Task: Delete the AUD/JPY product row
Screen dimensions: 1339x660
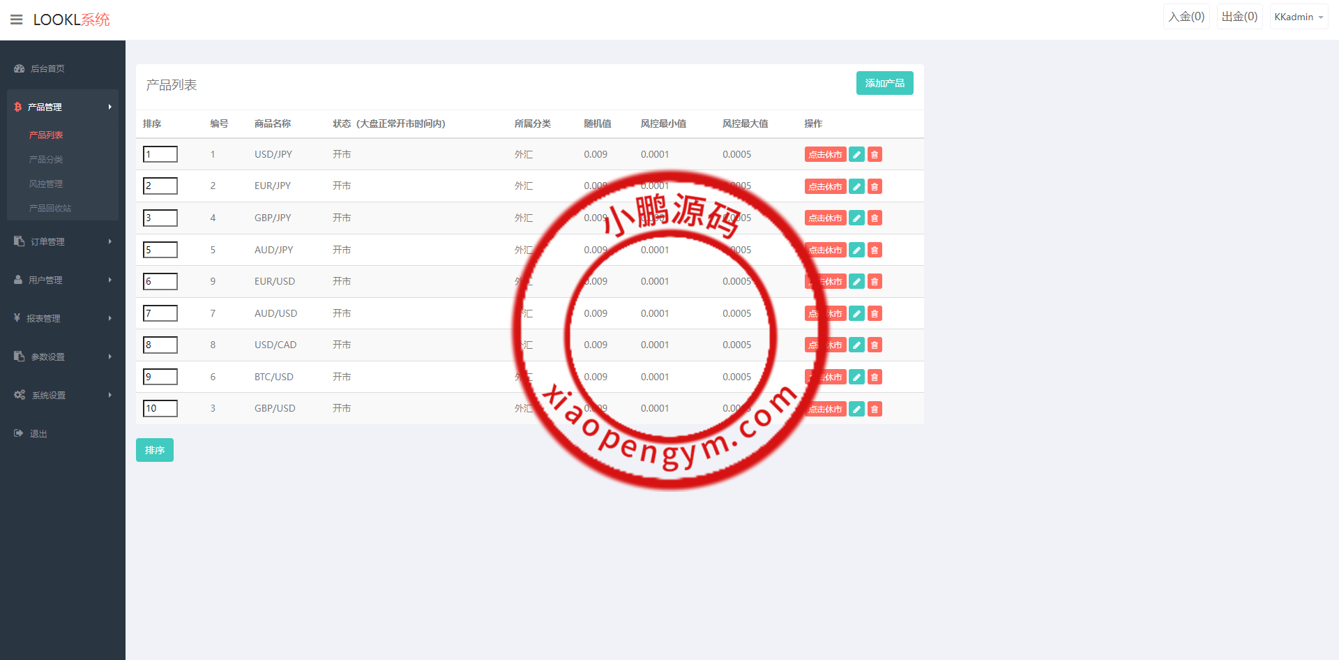Action: [x=875, y=250]
